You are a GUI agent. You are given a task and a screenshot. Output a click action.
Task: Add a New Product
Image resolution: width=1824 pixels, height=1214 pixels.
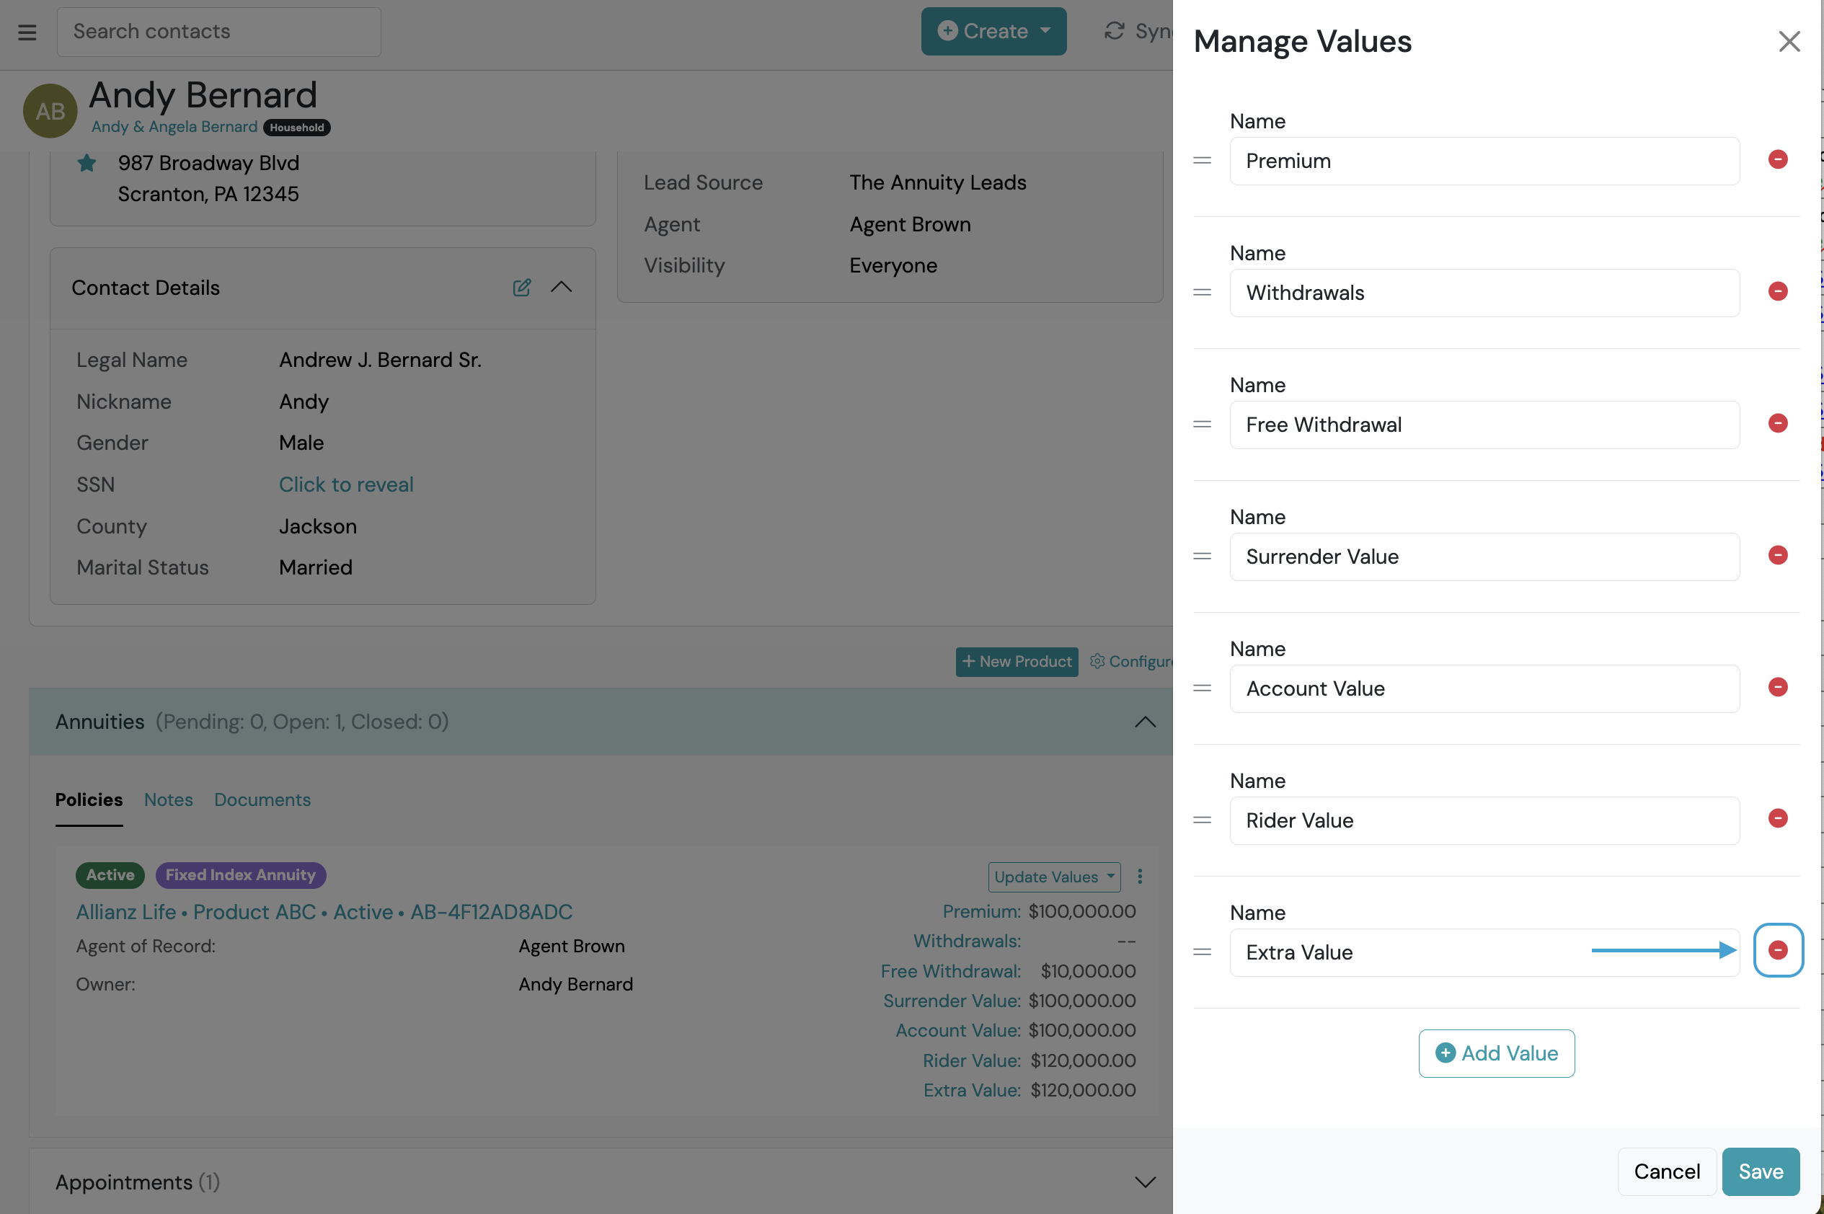tap(1017, 661)
